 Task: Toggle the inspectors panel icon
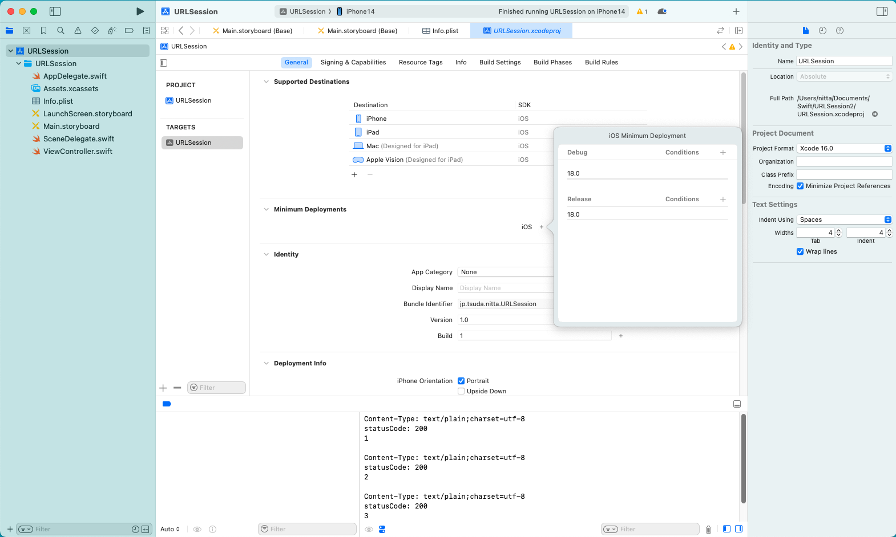tap(882, 11)
